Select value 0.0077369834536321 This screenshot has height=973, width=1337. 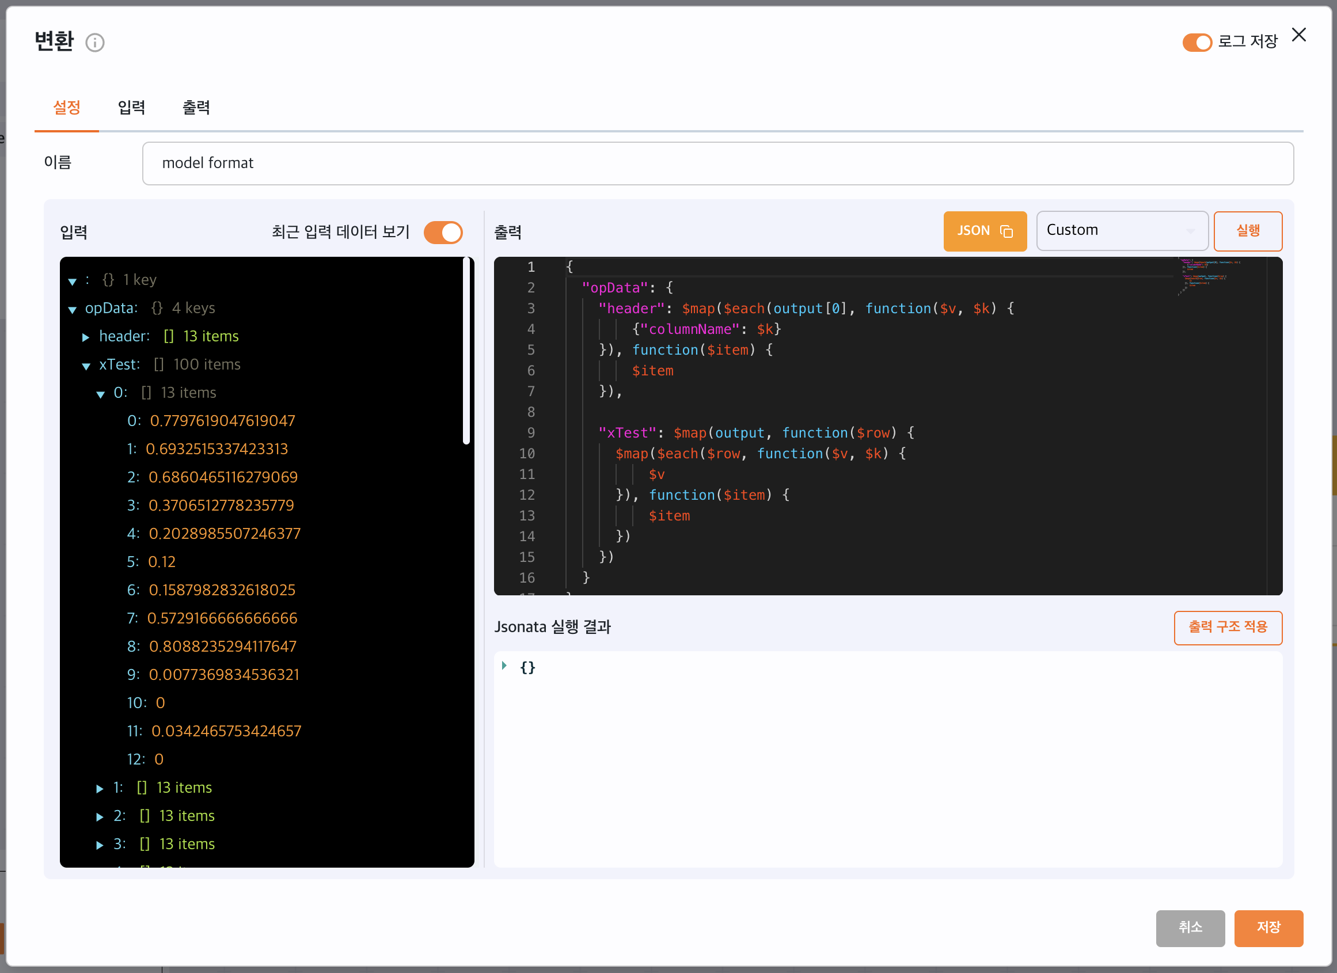coord(224,675)
